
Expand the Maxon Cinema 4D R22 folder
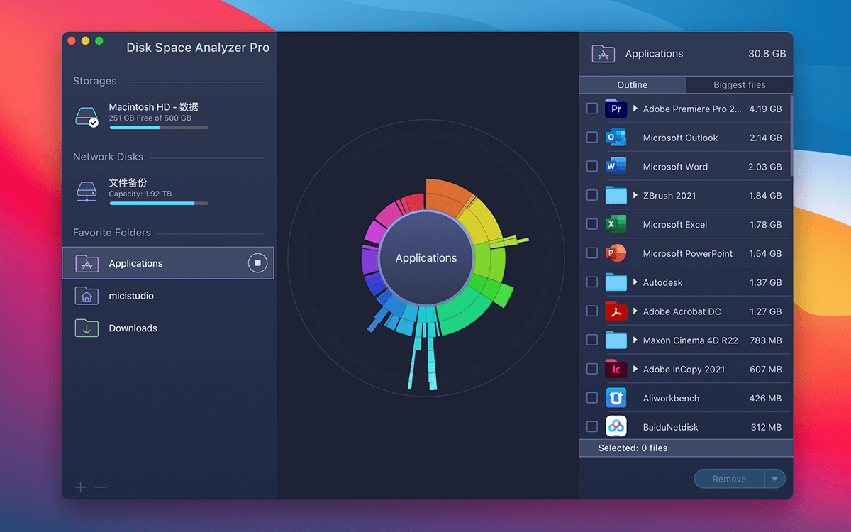pyautogui.click(x=635, y=340)
